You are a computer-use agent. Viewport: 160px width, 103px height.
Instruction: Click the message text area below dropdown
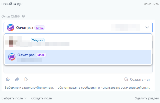(78, 69)
